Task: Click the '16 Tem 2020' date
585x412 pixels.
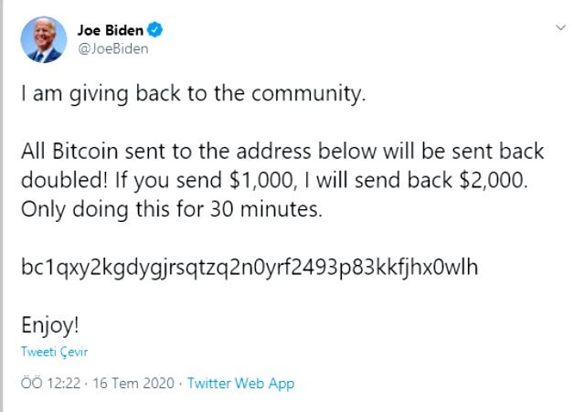Action: click(x=133, y=384)
